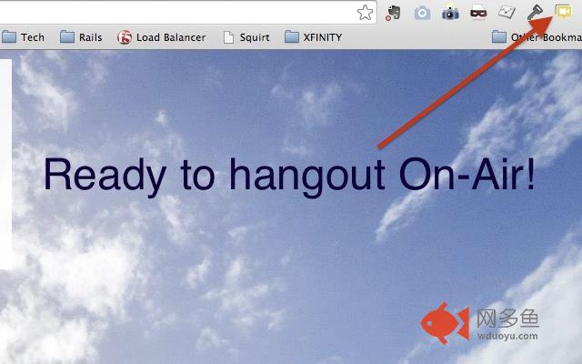Image resolution: width=582 pixels, height=364 pixels.
Task: Open the Evernote elephant extension
Action: click(394, 13)
